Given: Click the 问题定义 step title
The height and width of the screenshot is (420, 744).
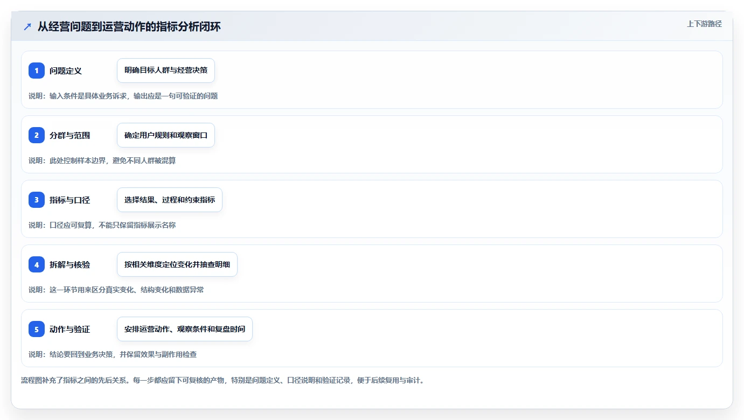Looking at the screenshot, I should pos(66,71).
